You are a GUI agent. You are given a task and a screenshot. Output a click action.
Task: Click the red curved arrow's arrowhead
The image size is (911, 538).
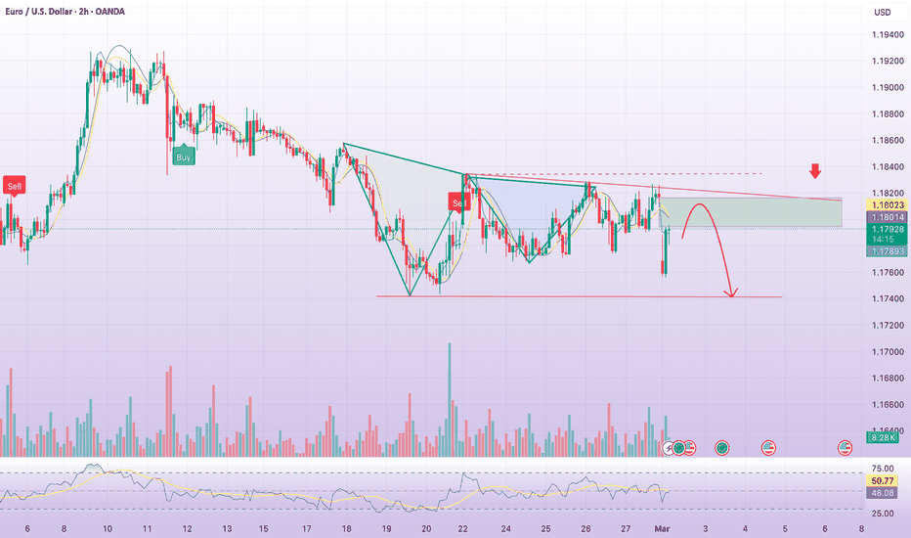pos(730,291)
